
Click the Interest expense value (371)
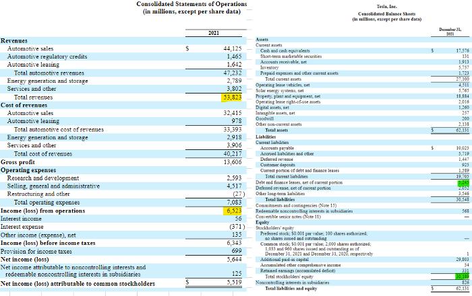coord(237,227)
